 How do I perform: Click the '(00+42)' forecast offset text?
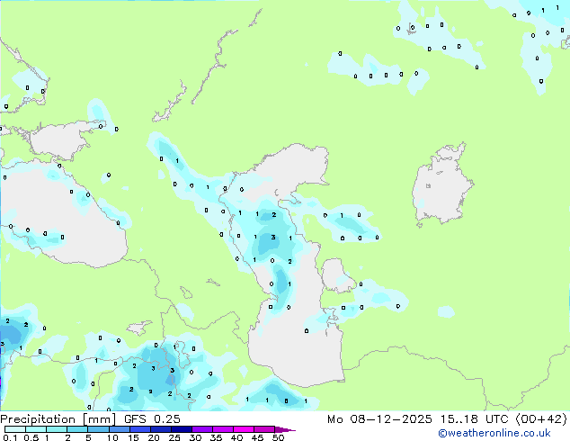point(541,419)
